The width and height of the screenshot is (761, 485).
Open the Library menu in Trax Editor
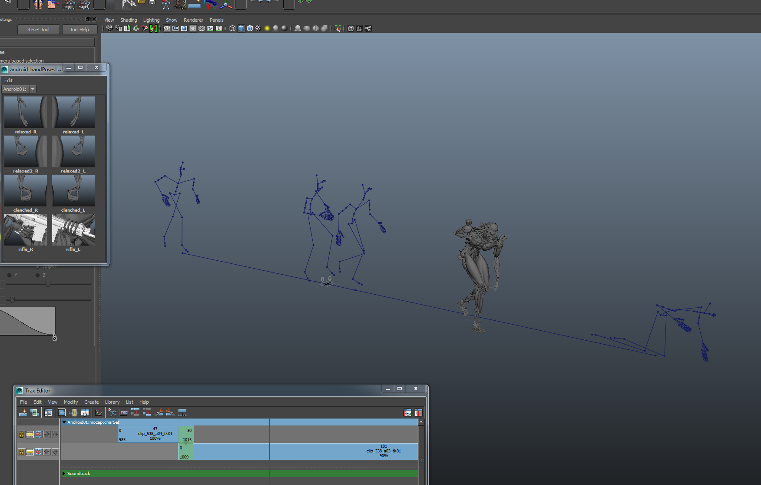pyautogui.click(x=112, y=402)
